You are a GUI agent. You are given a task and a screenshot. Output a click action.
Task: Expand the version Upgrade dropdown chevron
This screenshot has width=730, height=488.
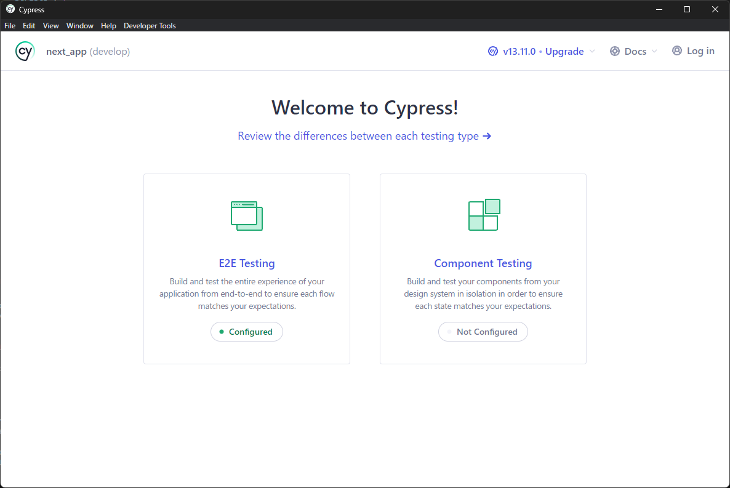click(x=592, y=51)
